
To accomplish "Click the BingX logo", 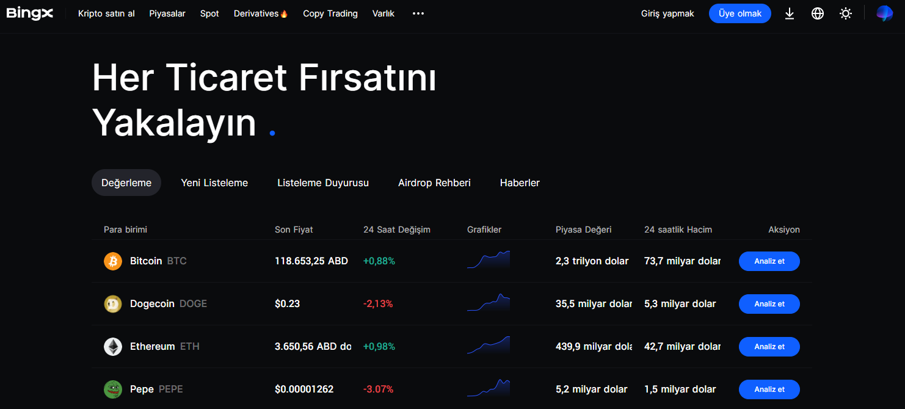I will (x=30, y=13).
